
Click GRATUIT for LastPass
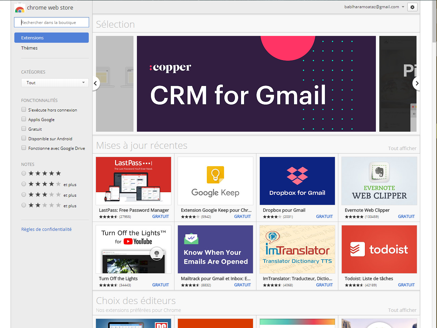[160, 217]
